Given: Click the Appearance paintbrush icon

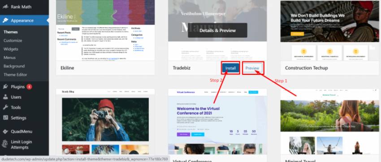Looking at the screenshot, I should (5, 21).
